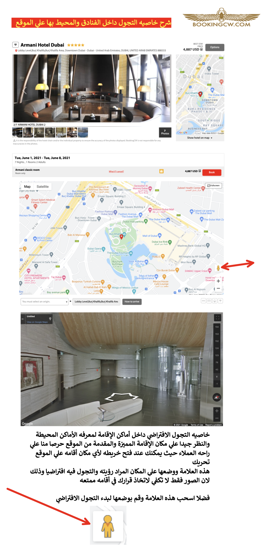This screenshot has height=550, width=272.
Task: Zoom in on the large Google map
Action: click(x=218, y=281)
